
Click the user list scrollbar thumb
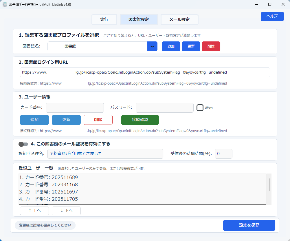269,185
